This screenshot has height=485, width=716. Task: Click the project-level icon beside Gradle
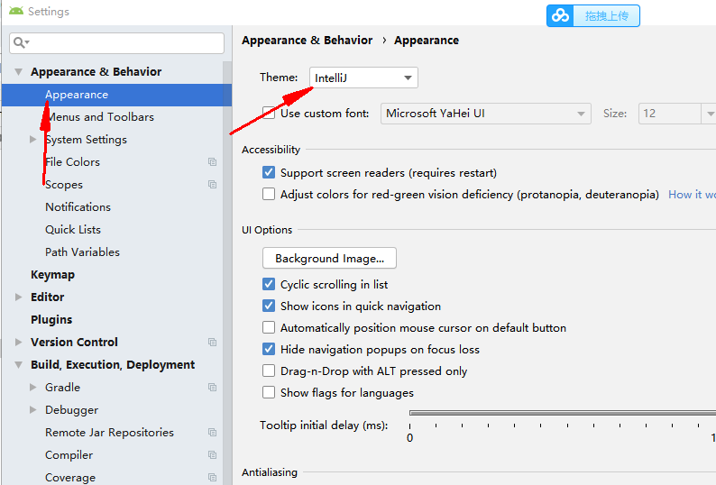click(212, 388)
